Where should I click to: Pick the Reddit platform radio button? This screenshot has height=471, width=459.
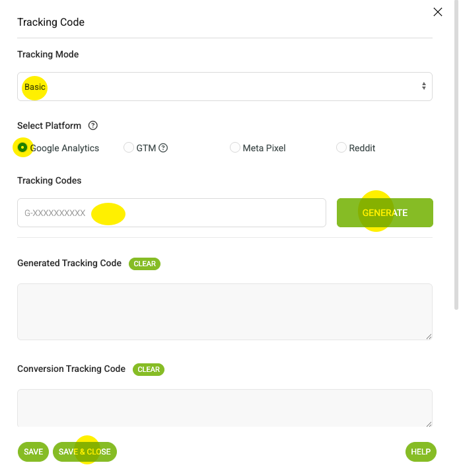point(341,147)
